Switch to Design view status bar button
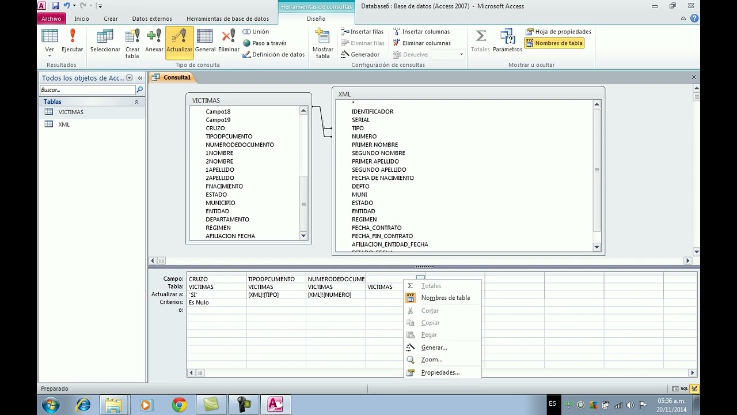 pyautogui.click(x=695, y=388)
